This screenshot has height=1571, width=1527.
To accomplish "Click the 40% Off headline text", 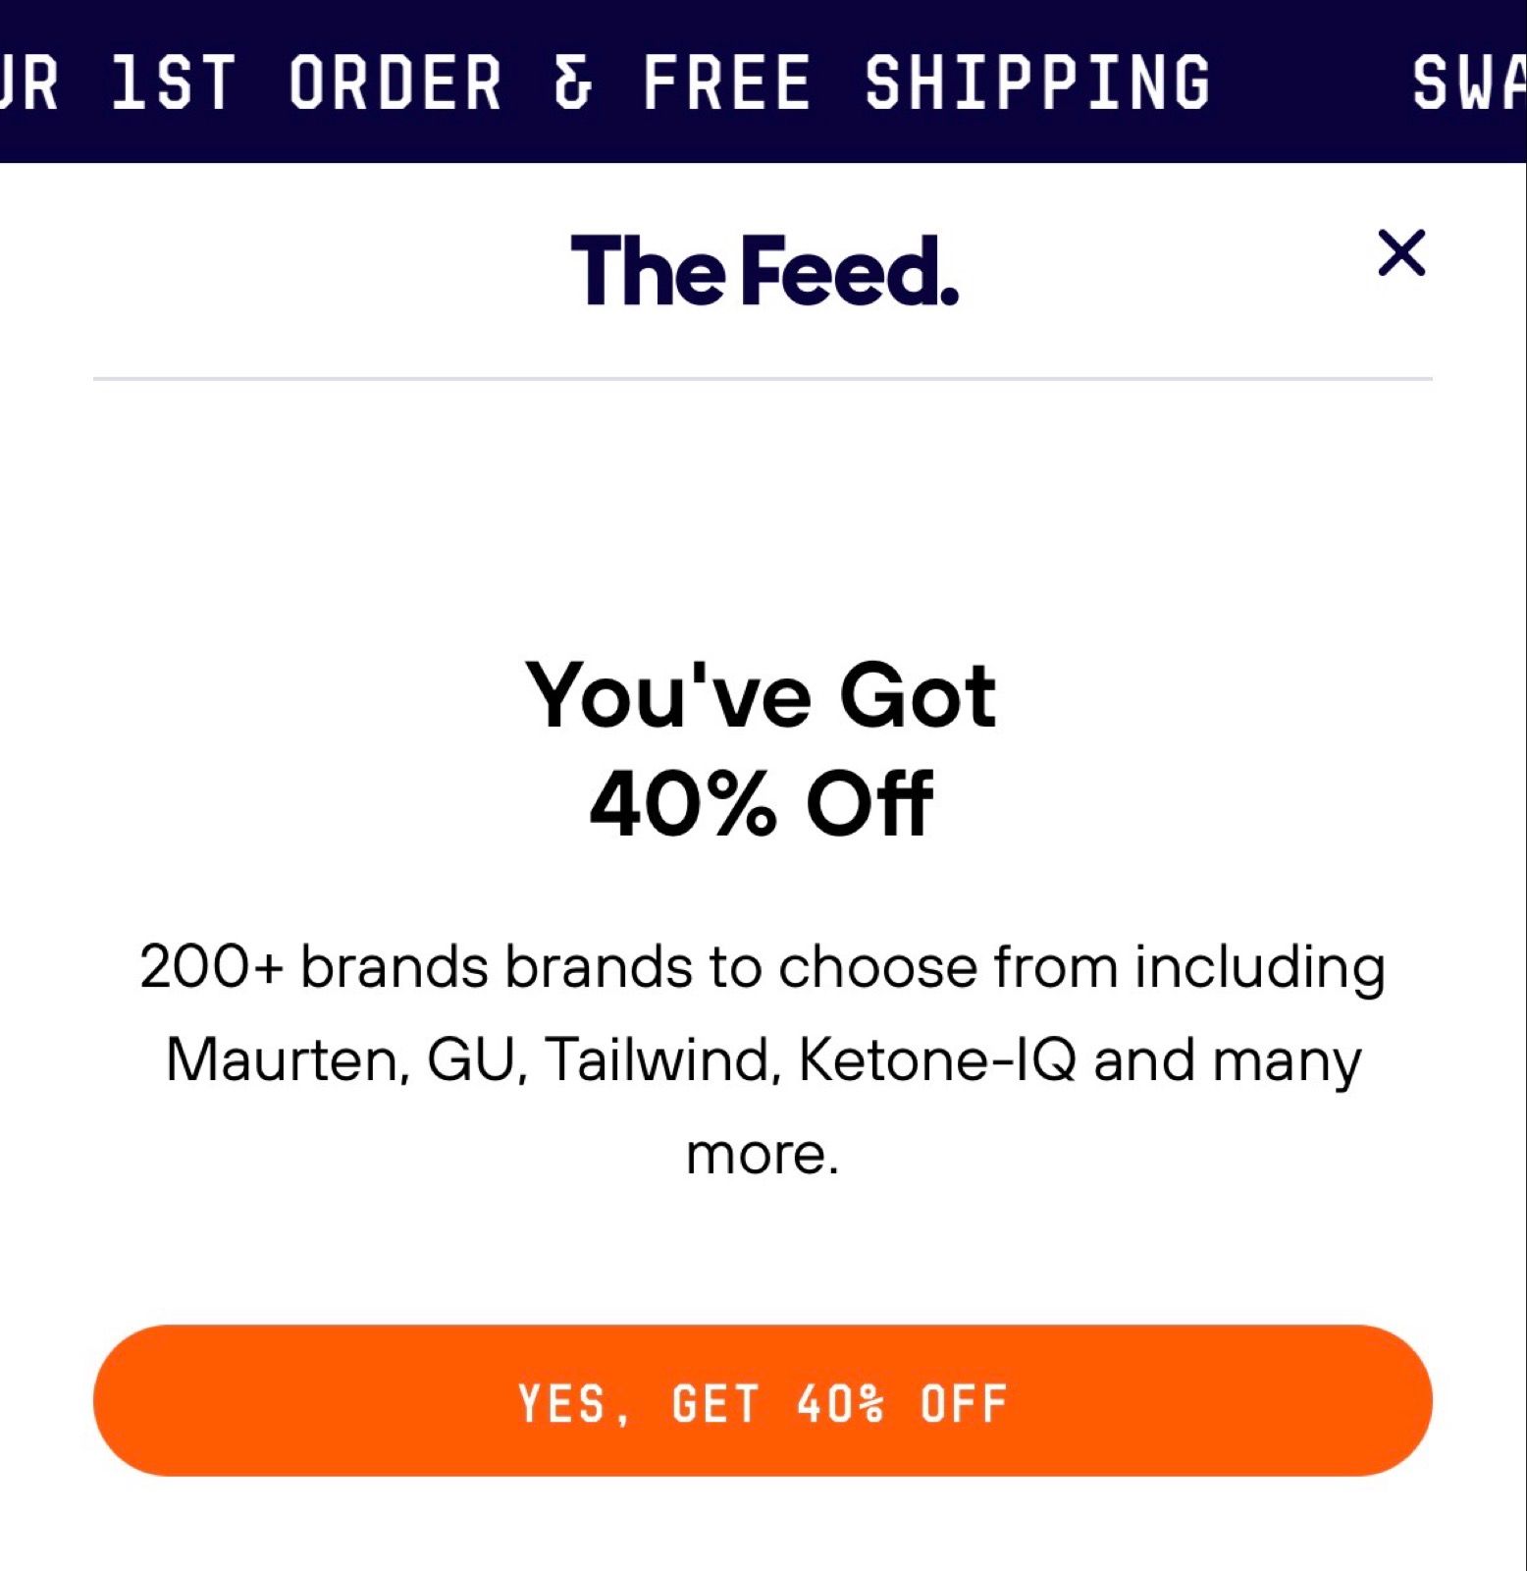I will coord(762,803).
